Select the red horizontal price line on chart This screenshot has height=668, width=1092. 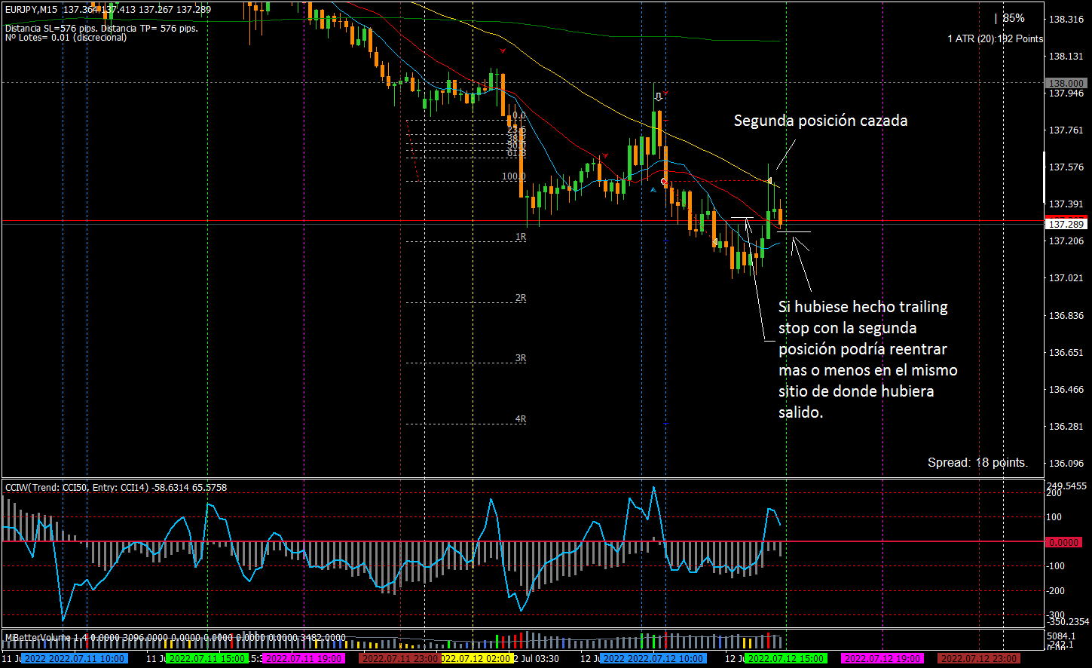[523, 221]
